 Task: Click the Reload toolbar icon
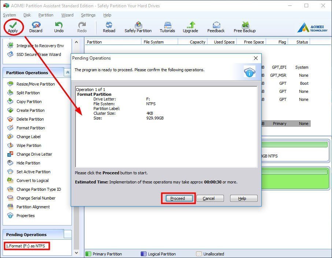point(109,27)
